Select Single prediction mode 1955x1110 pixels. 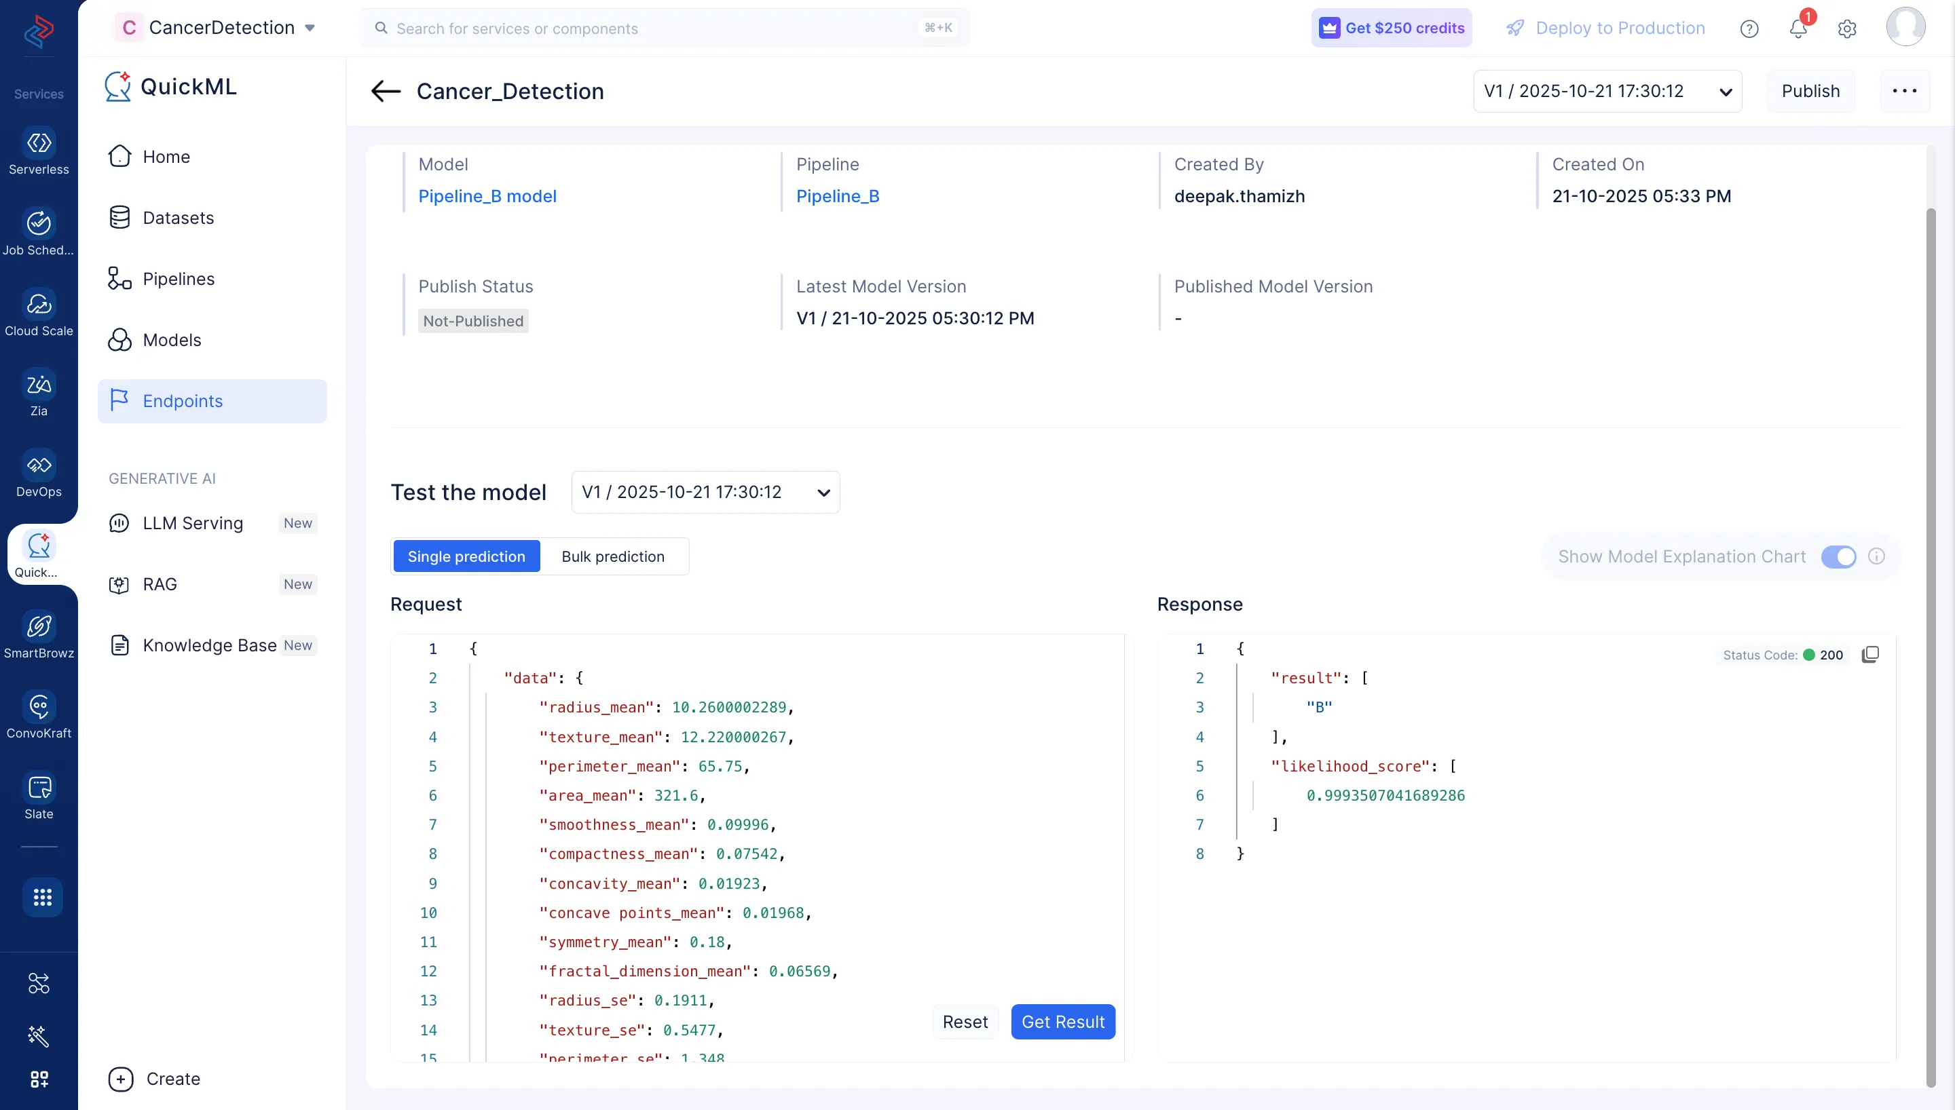click(466, 556)
